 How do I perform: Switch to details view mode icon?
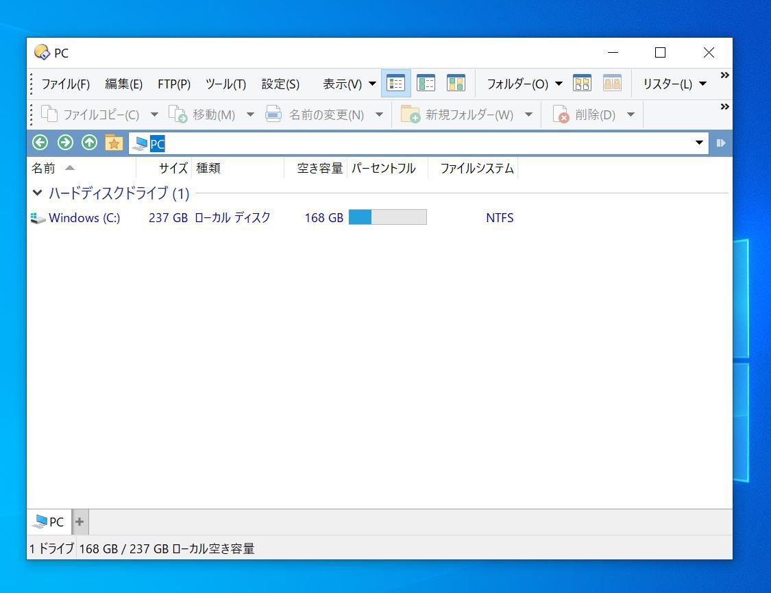point(396,84)
